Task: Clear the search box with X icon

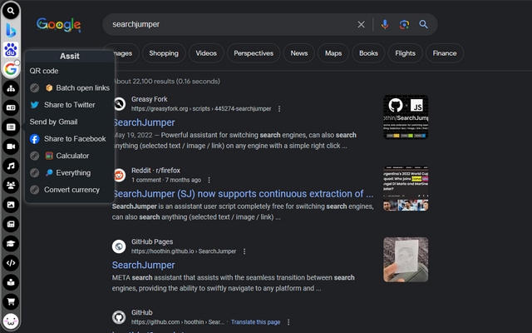Action: (361, 25)
